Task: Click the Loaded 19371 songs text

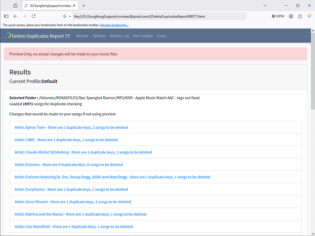Action: tap(46, 104)
